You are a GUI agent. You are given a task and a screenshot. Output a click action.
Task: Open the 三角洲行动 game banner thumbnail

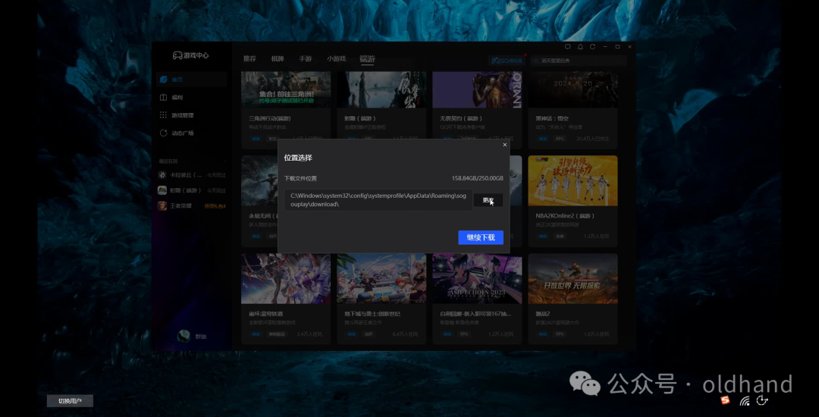pos(286,89)
